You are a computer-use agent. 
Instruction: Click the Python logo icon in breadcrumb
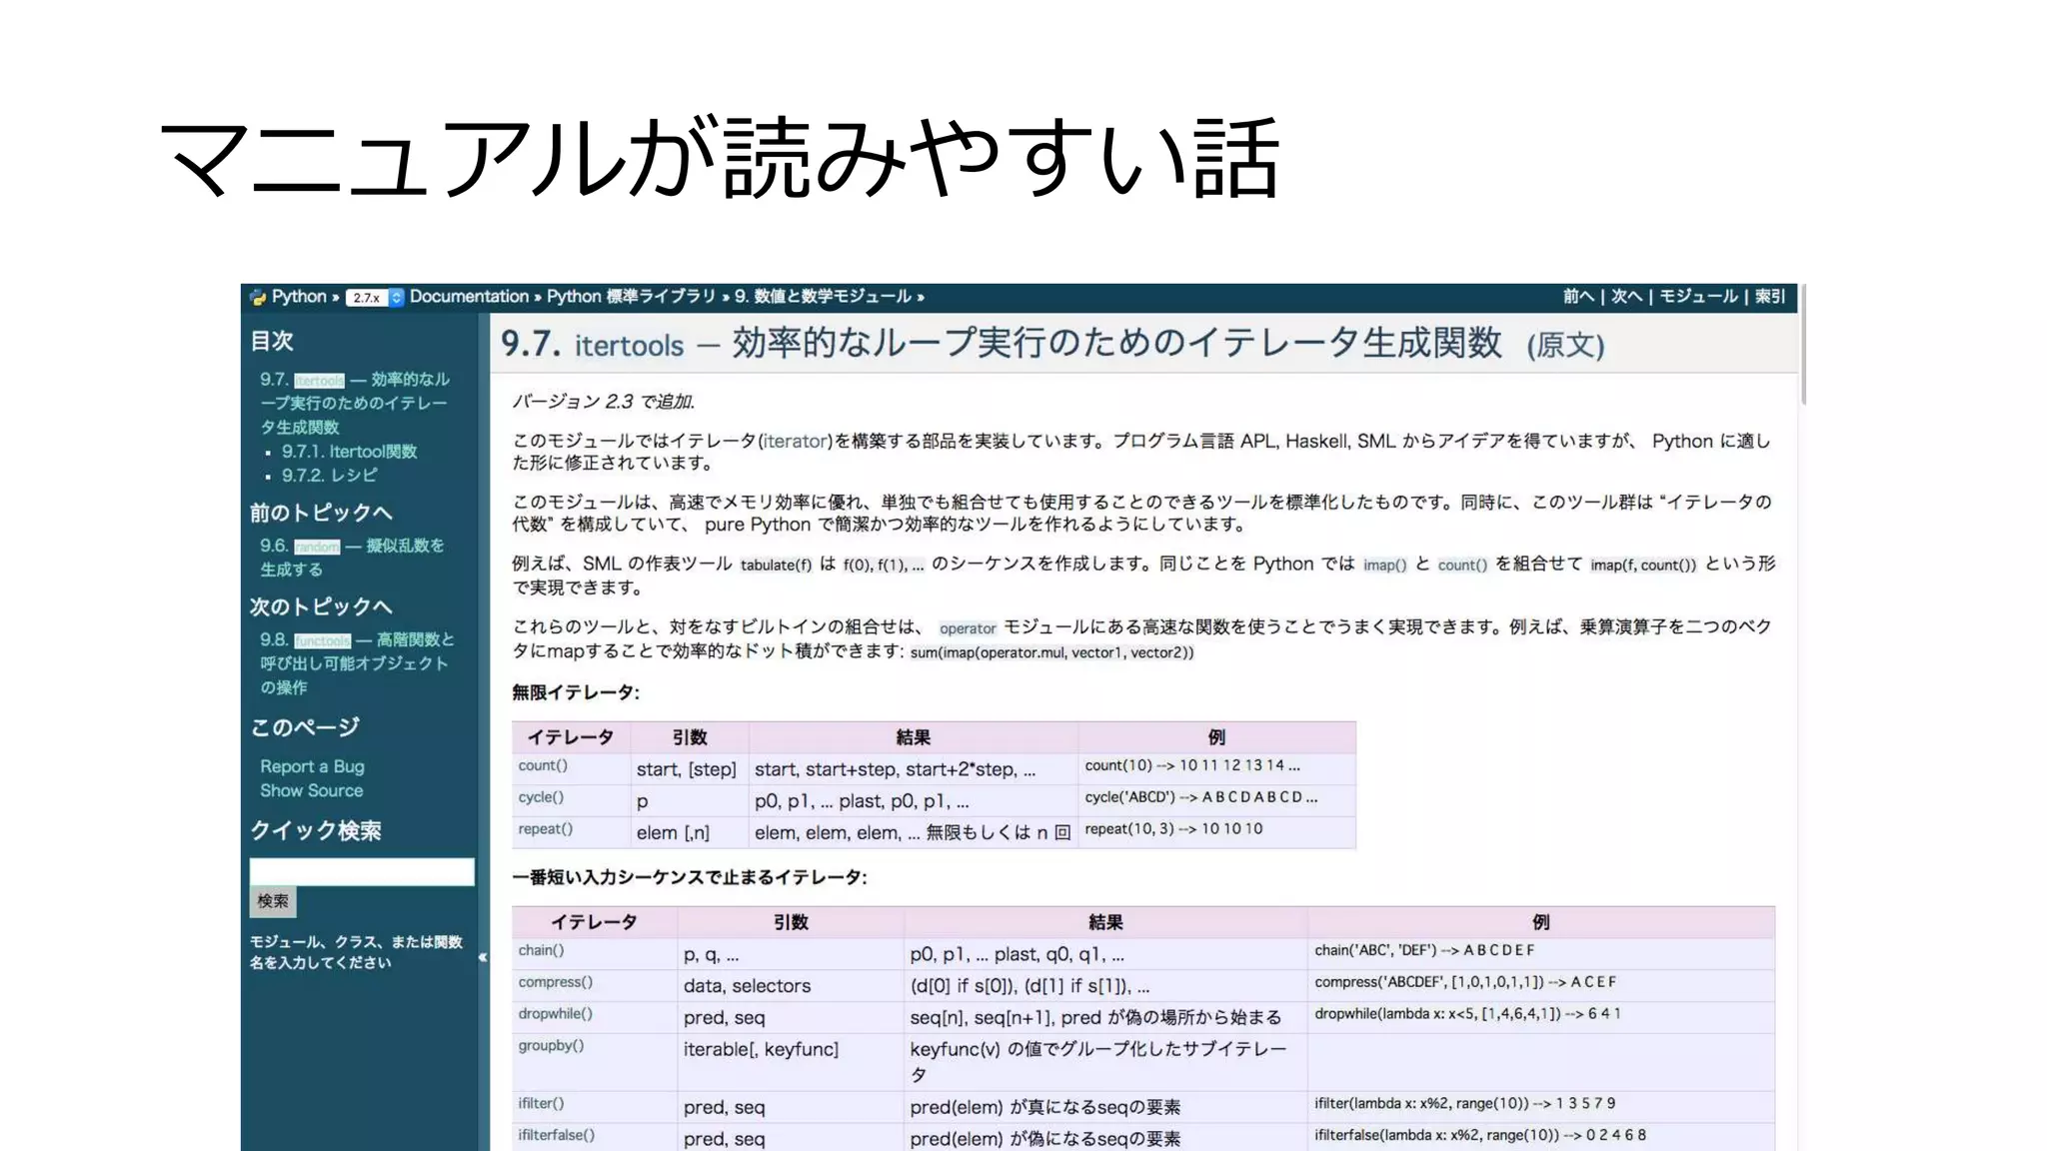click(x=258, y=297)
